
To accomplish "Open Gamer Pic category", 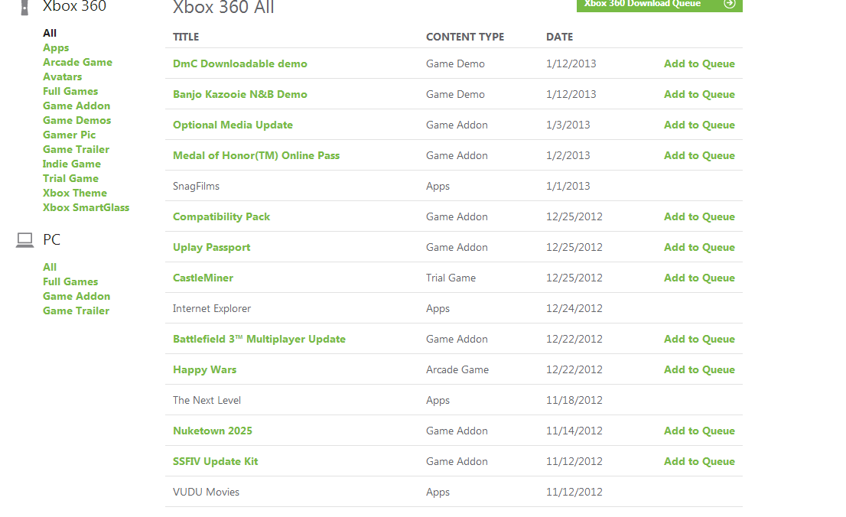I will [69, 135].
